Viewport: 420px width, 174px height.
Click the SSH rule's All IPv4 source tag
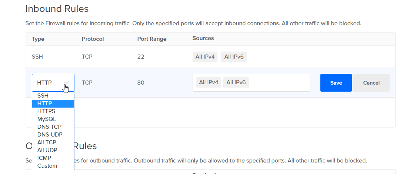click(205, 57)
